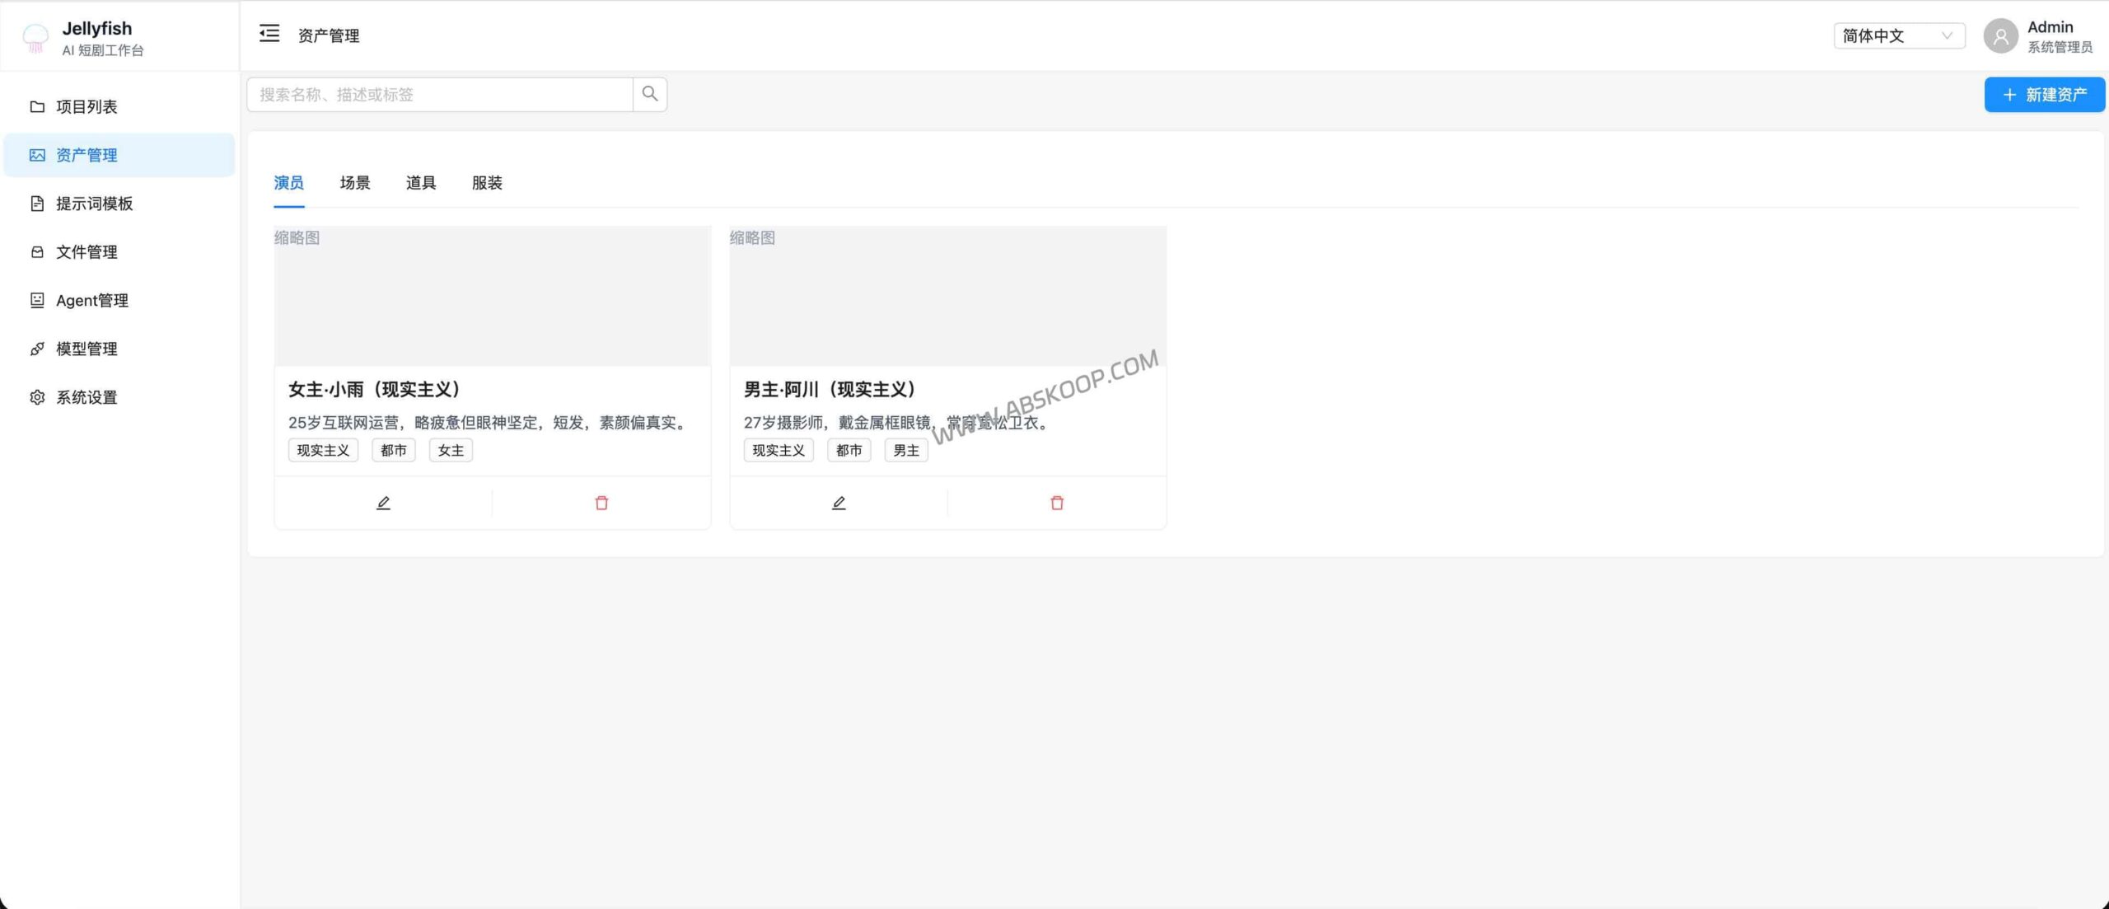Click the 缩略图 thumbnail of 女主·小雨

coord(492,295)
